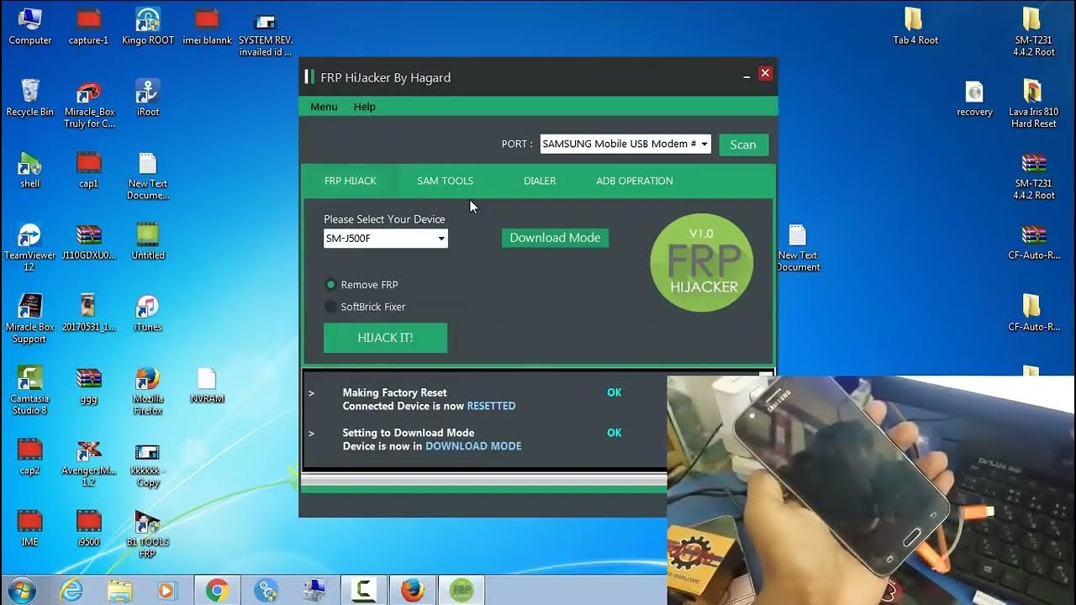Switch to Google Chrome in the taskbar
Screen dimensions: 1076x605
click(217, 591)
